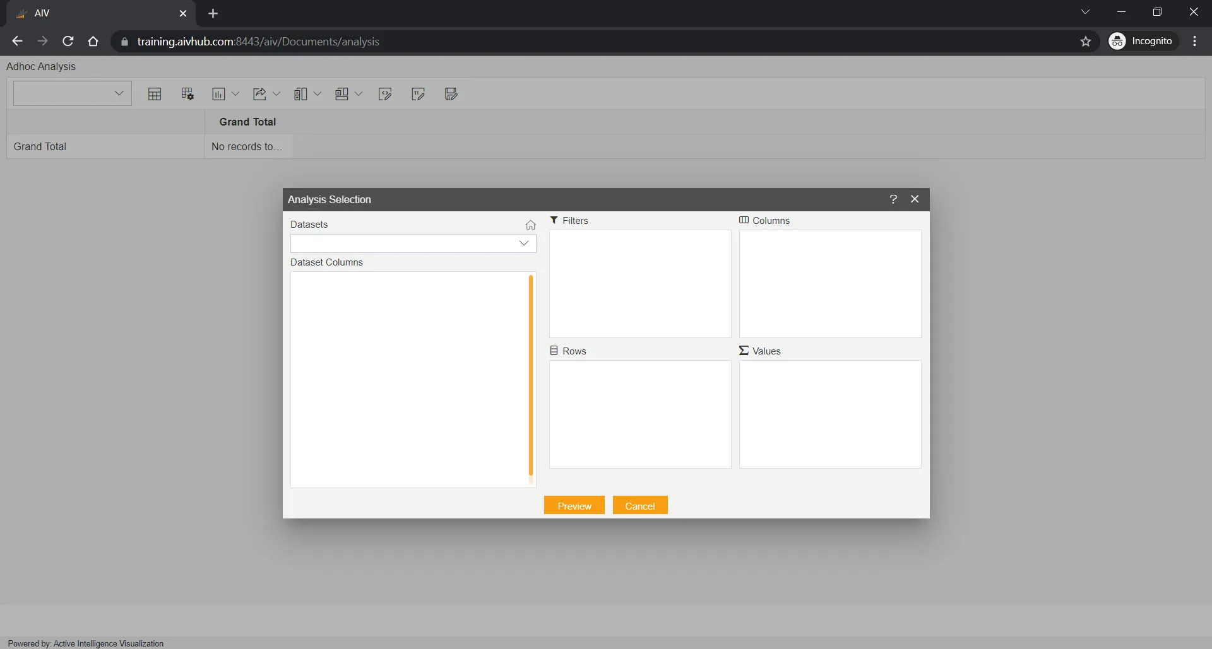This screenshot has height=649, width=1212.
Task: Click the browser forward arrow
Action: (x=42, y=41)
